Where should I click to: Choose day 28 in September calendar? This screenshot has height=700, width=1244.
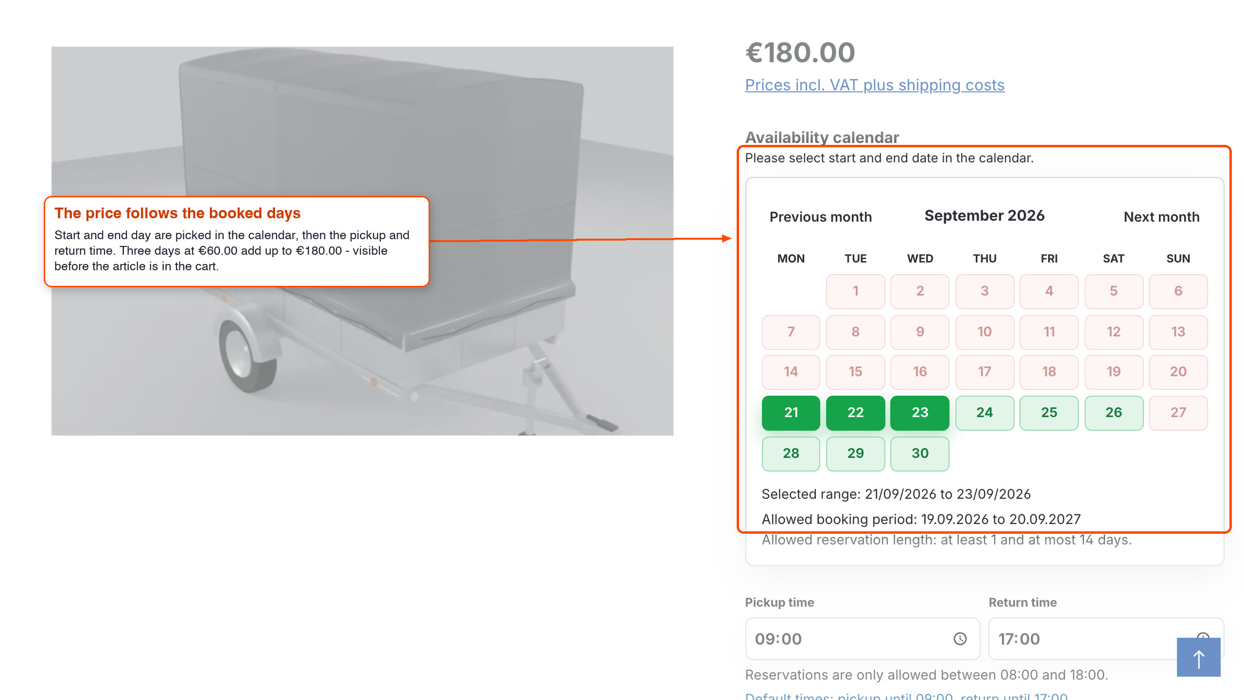coord(791,454)
